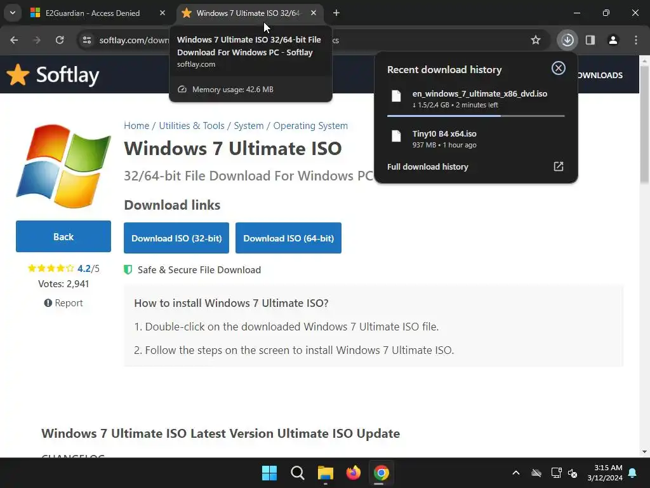Screen dimensions: 650x488
Task: Click Download ISO (64-bit)
Action: pos(289,238)
